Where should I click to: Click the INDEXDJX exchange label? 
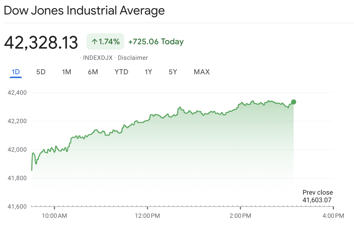point(98,58)
